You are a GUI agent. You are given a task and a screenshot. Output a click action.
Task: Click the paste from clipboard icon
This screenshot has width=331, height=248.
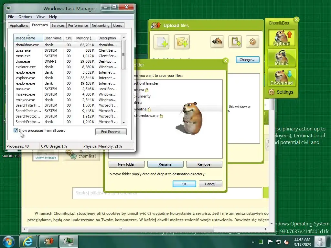point(235,42)
